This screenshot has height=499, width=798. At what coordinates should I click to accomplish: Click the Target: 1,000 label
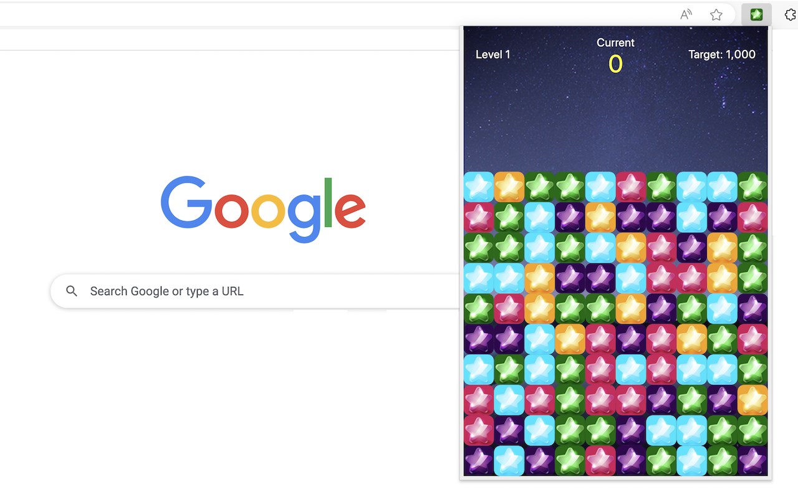pos(722,54)
